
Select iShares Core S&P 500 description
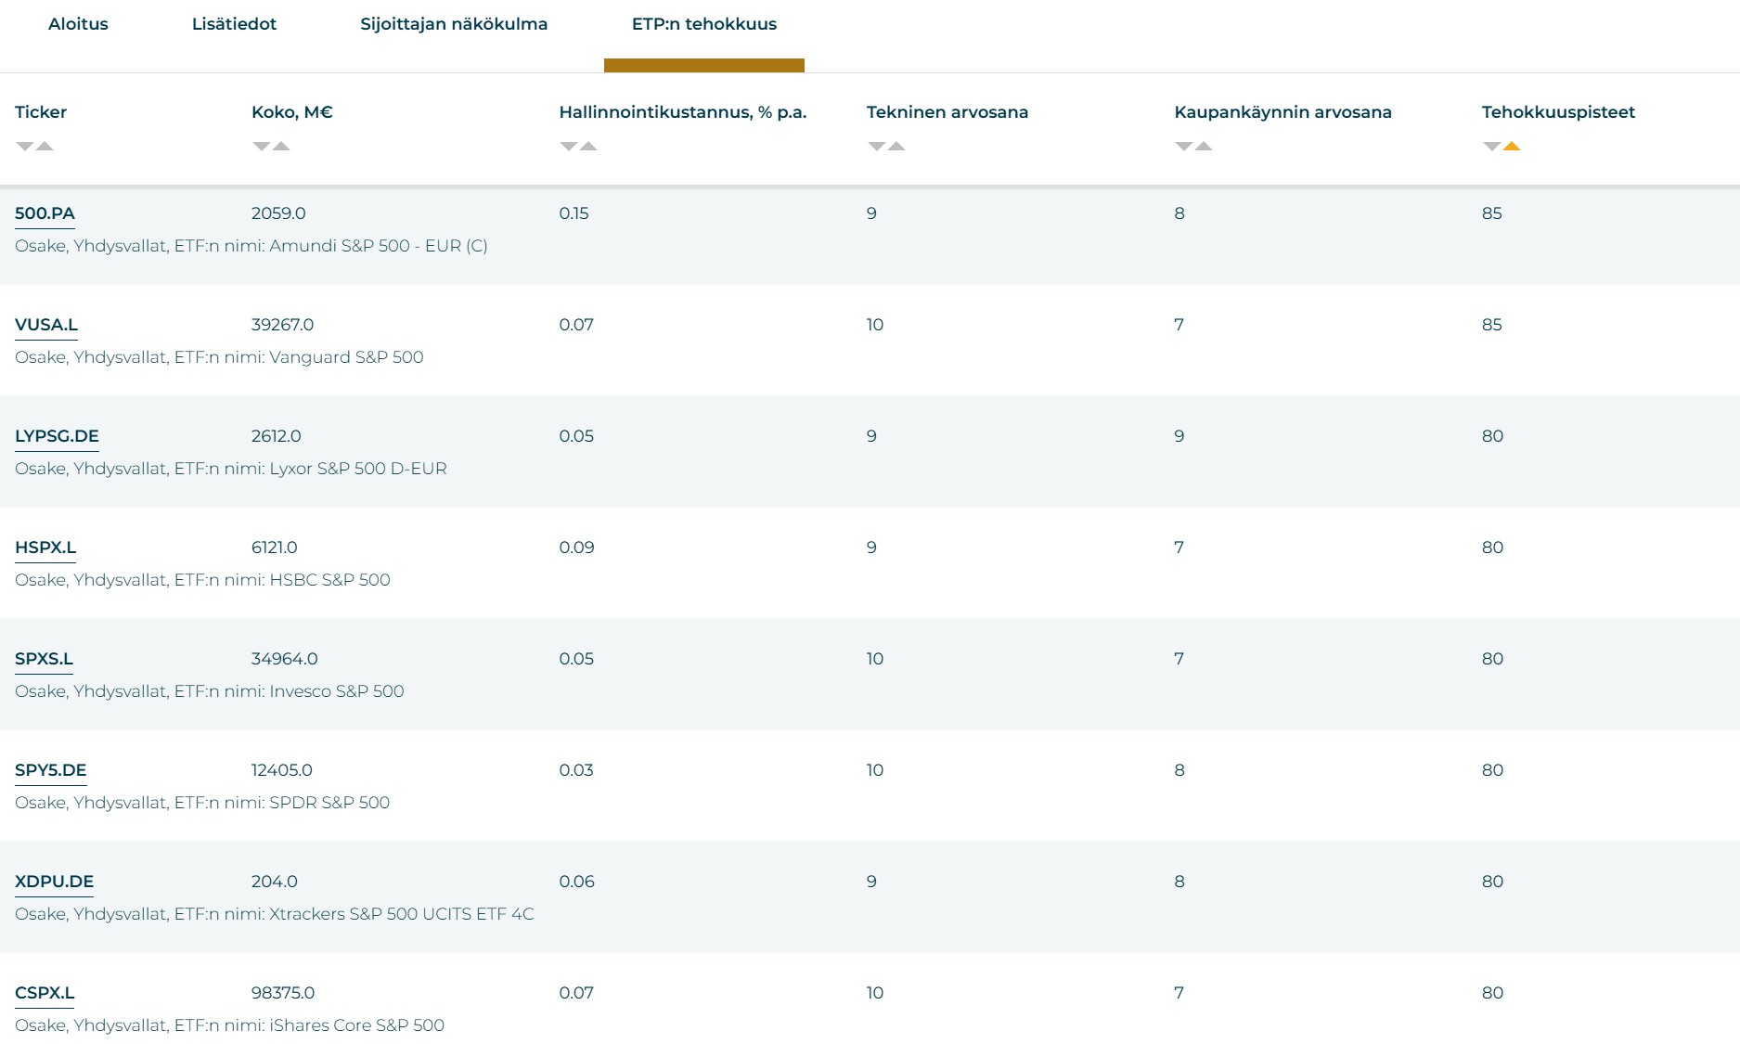coord(229,1025)
